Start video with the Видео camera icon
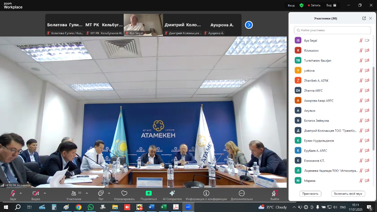Image resolution: width=377 pixels, height=212 pixels. [36, 193]
